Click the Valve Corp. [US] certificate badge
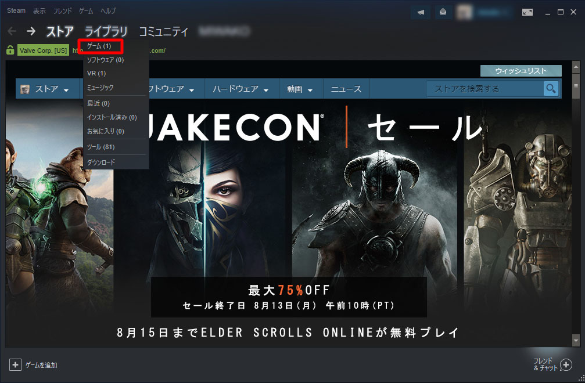This screenshot has height=383, width=585. coord(43,50)
